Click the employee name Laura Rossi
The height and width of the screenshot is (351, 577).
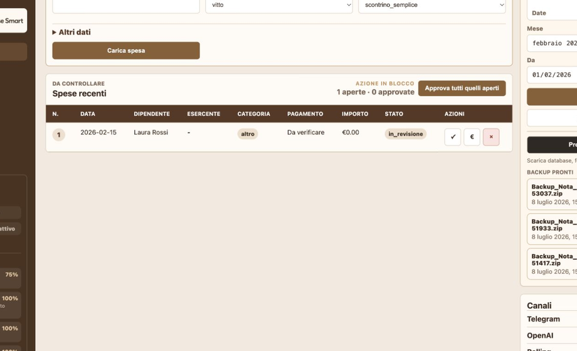[x=151, y=132]
